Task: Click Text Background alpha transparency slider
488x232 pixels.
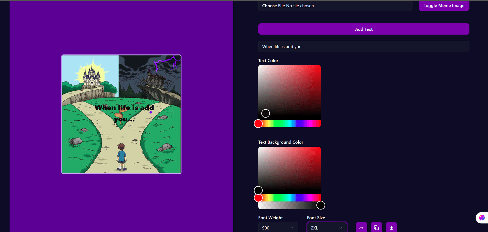Action: (289, 205)
